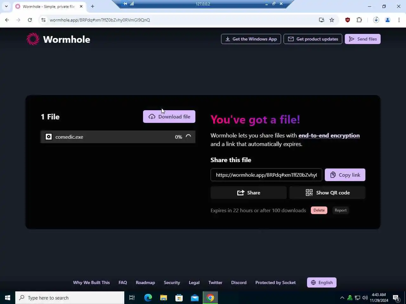Click the Report button
The image size is (406, 304).
[x=341, y=210]
